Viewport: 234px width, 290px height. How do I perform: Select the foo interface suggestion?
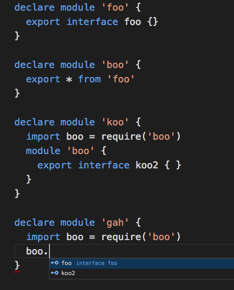click(x=141, y=263)
